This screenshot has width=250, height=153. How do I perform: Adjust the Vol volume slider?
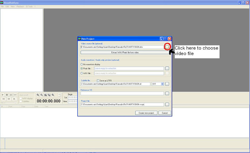coord(11,102)
